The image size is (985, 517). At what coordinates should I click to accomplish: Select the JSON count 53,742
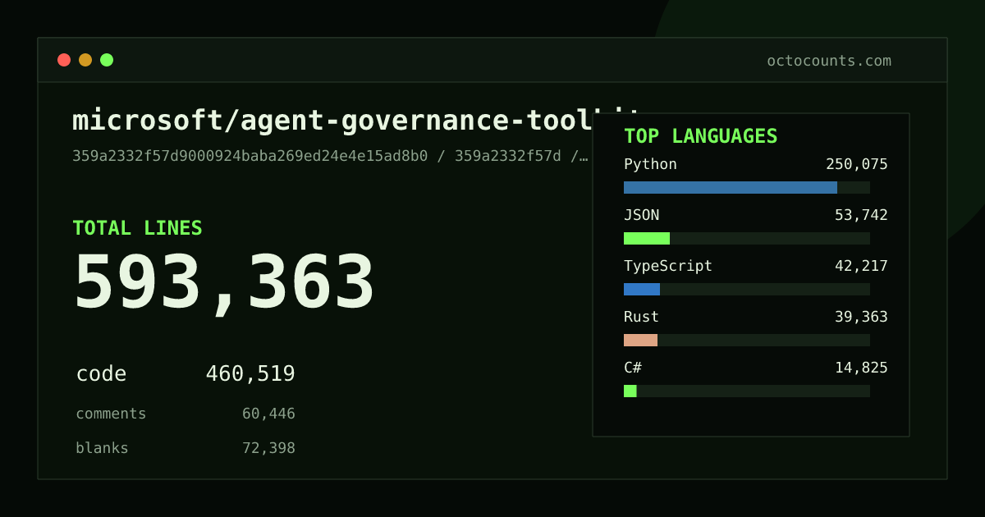point(861,215)
